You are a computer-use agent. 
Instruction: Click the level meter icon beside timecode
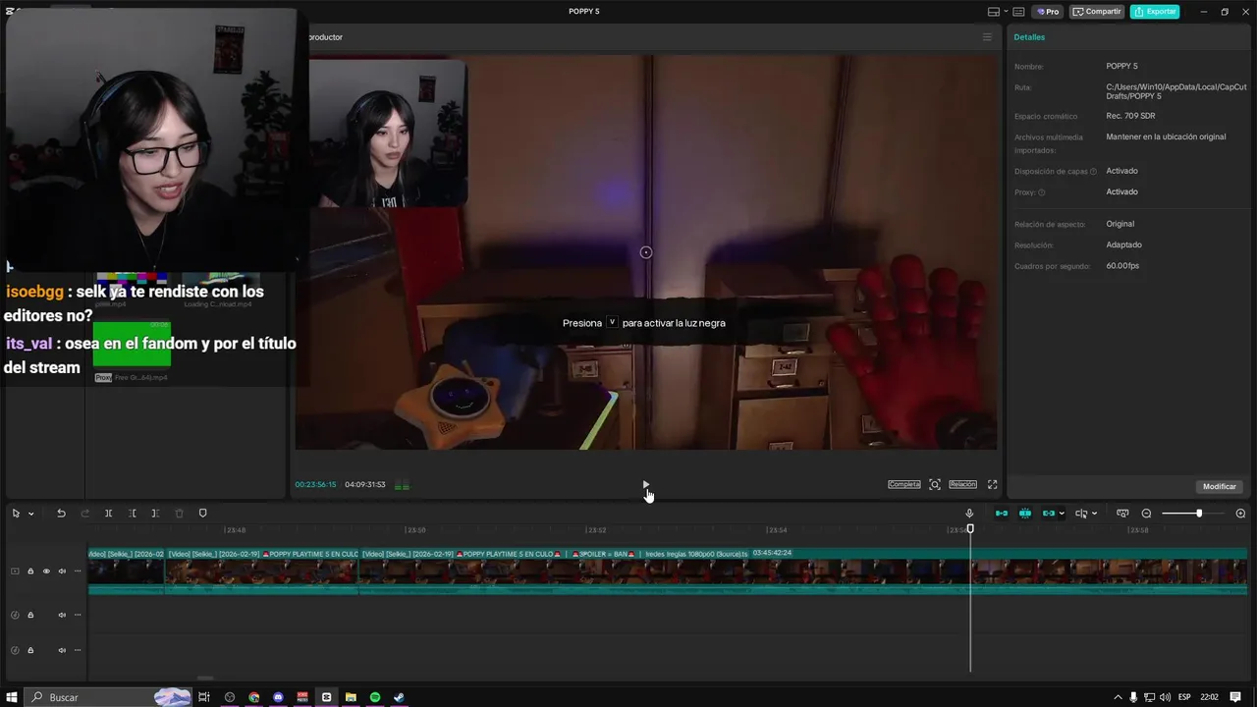pyautogui.click(x=402, y=485)
